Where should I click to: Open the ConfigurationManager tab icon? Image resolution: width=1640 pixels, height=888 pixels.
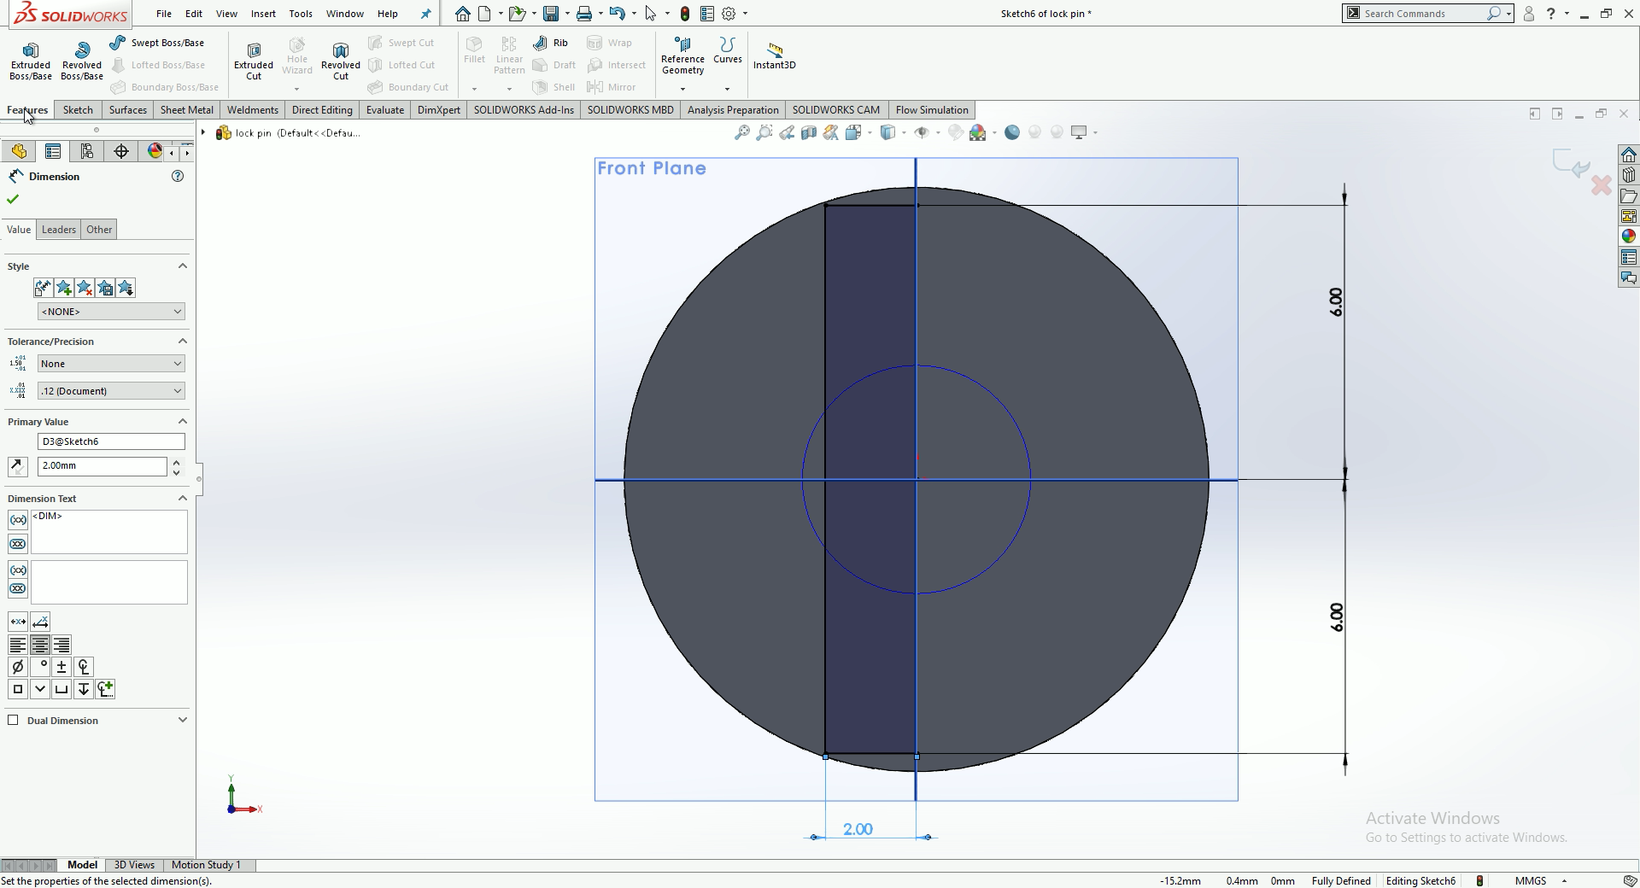(86, 151)
